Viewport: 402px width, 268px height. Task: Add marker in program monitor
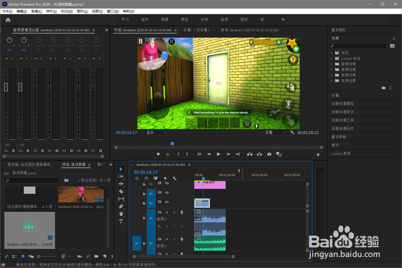158,154
